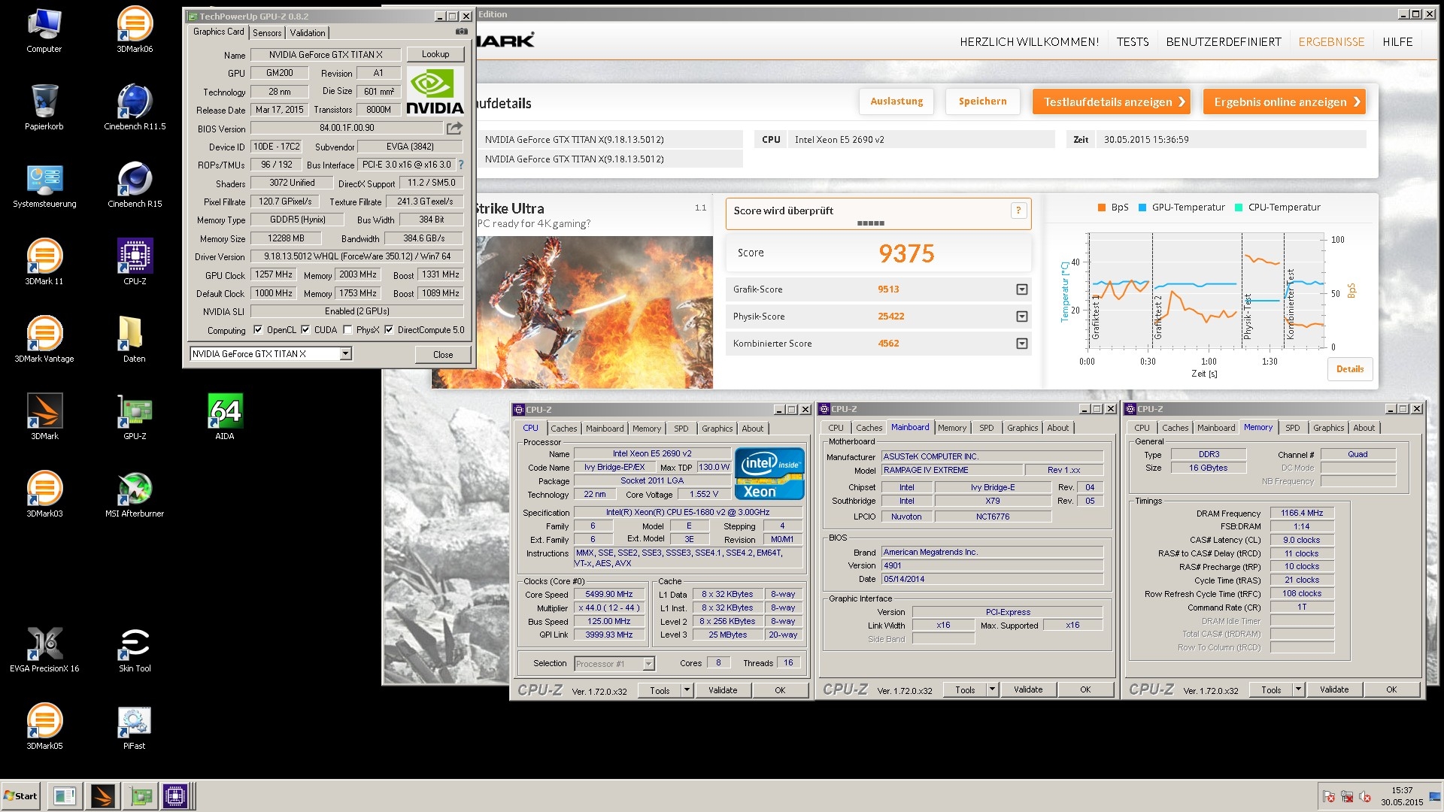Screen dimensions: 1444x812
Task: Click the Auslastung button
Action: 896,101
